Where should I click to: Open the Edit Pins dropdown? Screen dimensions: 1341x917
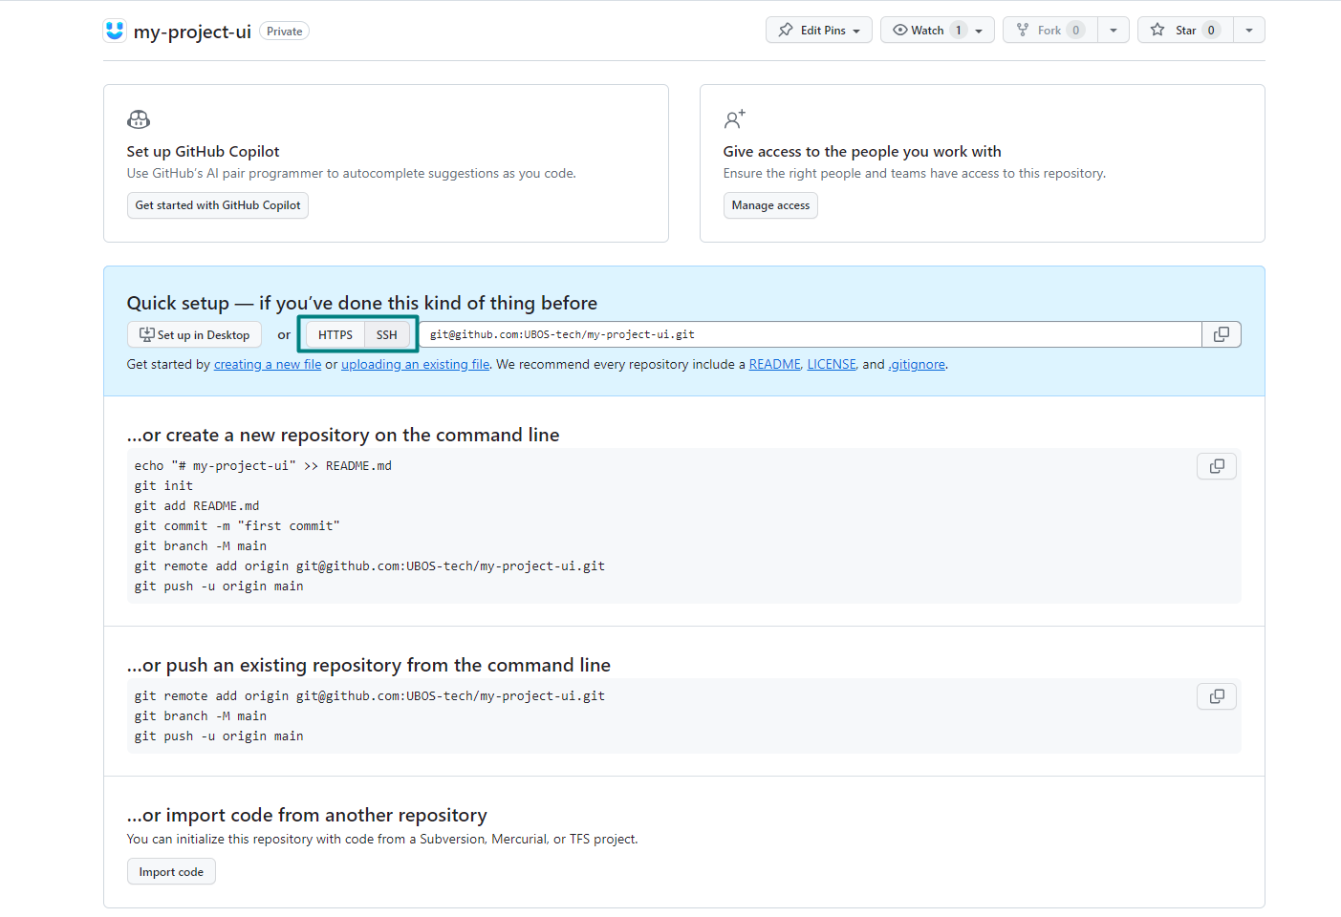(x=819, y=30)
